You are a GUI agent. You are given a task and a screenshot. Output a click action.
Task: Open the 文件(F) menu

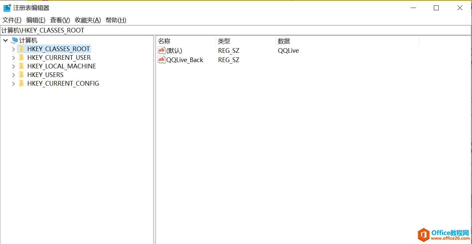pyautogui.click(x=12, y=20)
